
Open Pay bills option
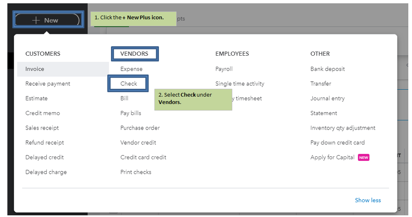[130, 113]
